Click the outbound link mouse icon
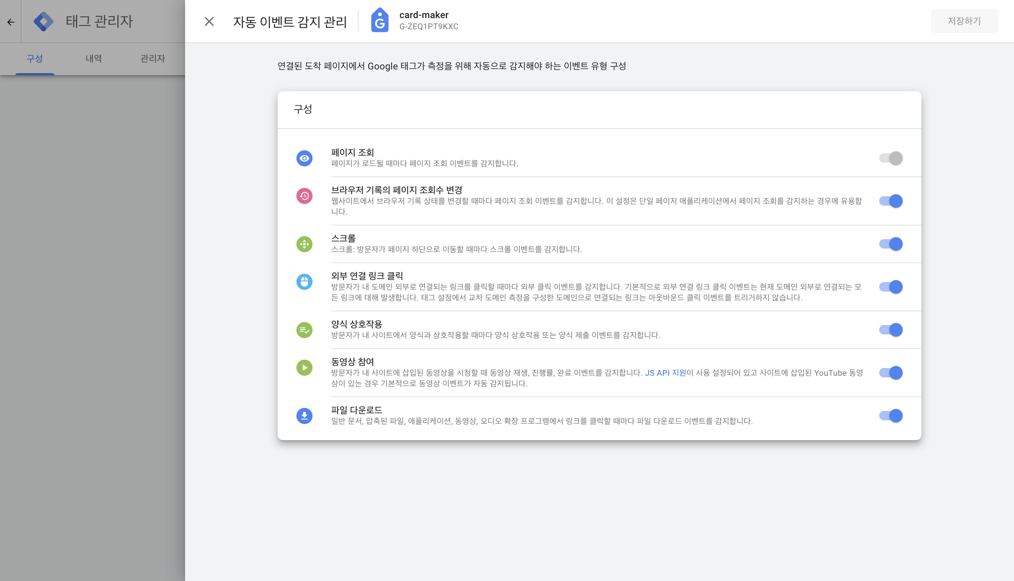This screenshot has width=1014, height=581. [304, 282]
